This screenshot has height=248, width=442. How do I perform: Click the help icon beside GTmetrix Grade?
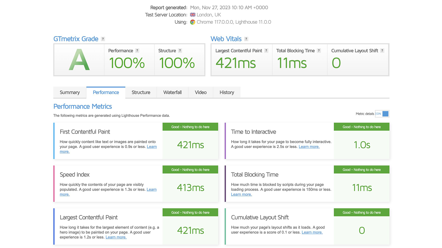point(103,39)
